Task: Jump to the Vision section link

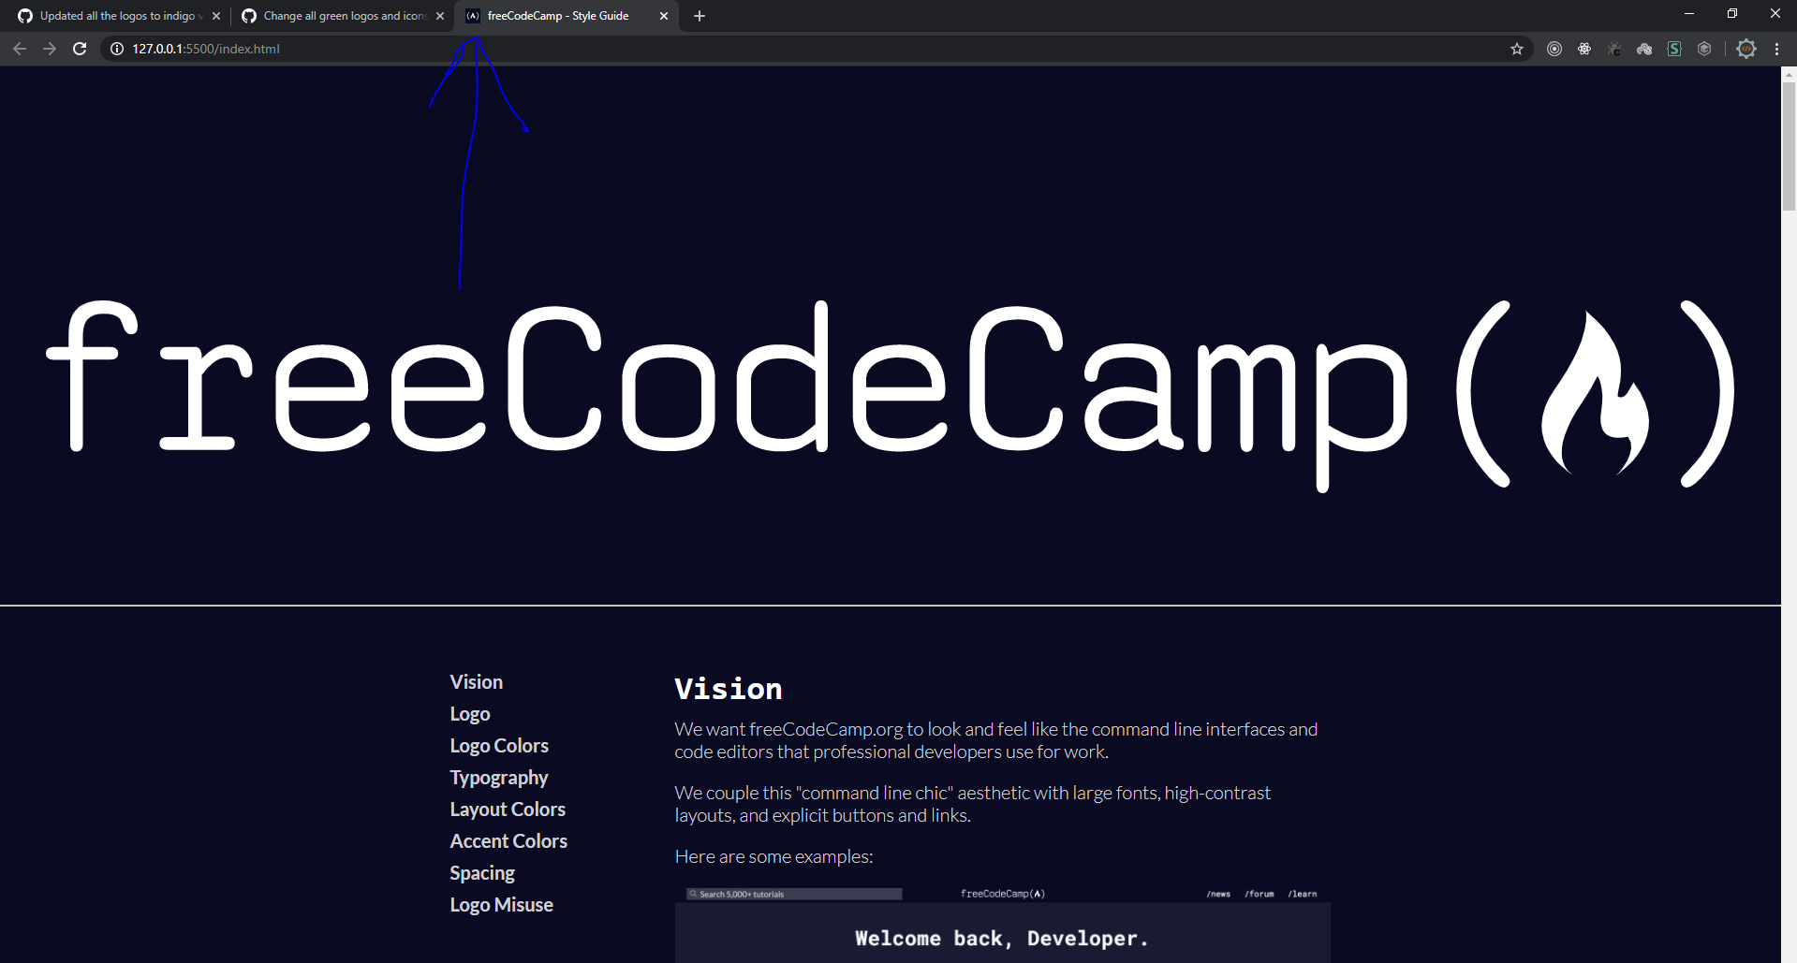Action: tap(476, 682)
